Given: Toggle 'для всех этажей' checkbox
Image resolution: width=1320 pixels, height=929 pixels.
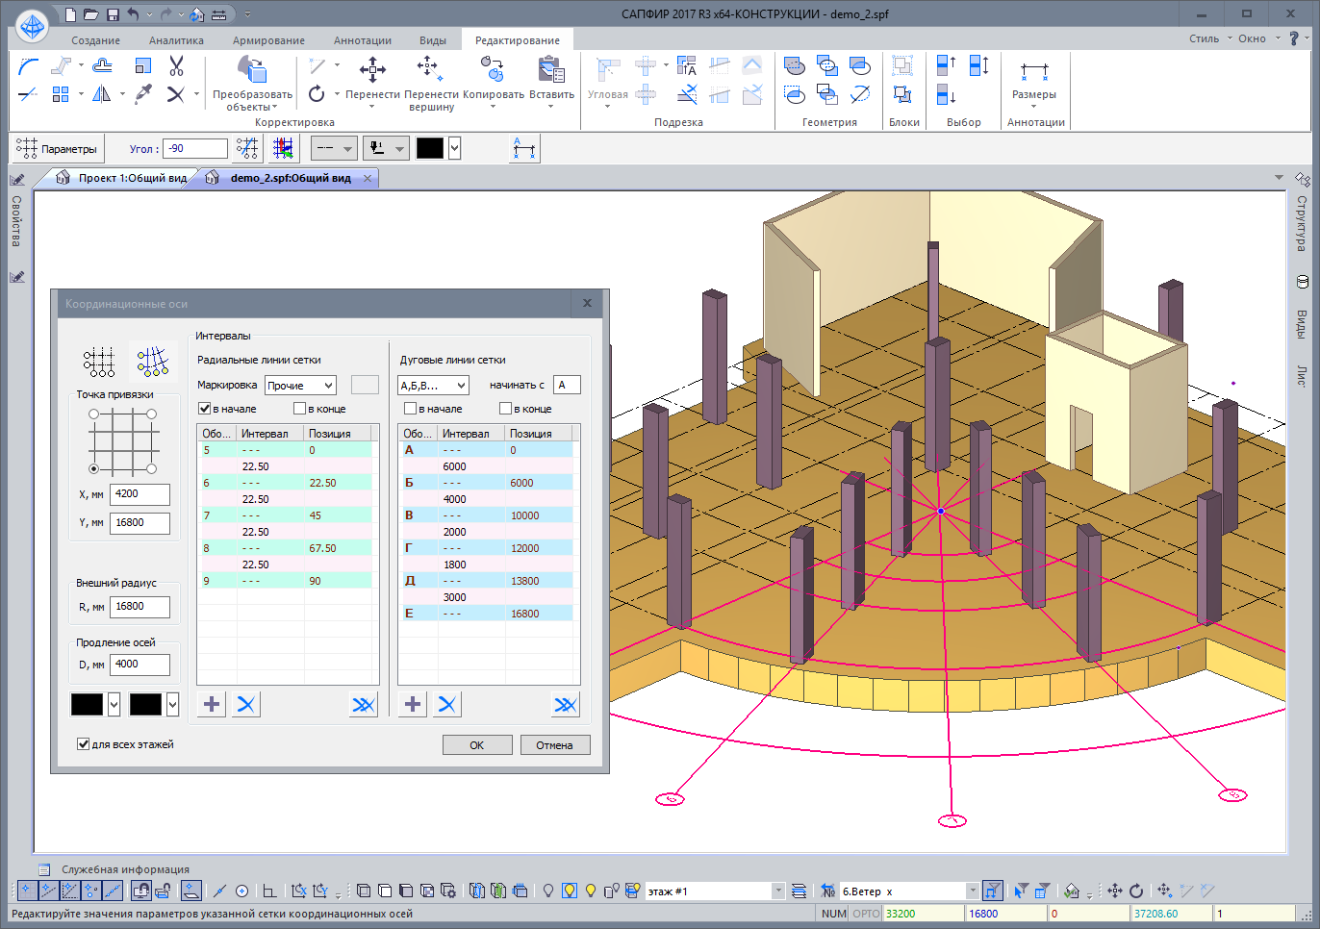Looking at the screenshot, I should 84,744.
